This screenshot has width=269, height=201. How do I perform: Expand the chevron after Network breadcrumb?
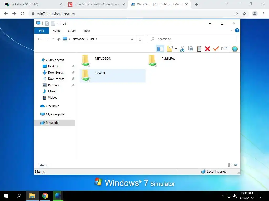point(87,39)
